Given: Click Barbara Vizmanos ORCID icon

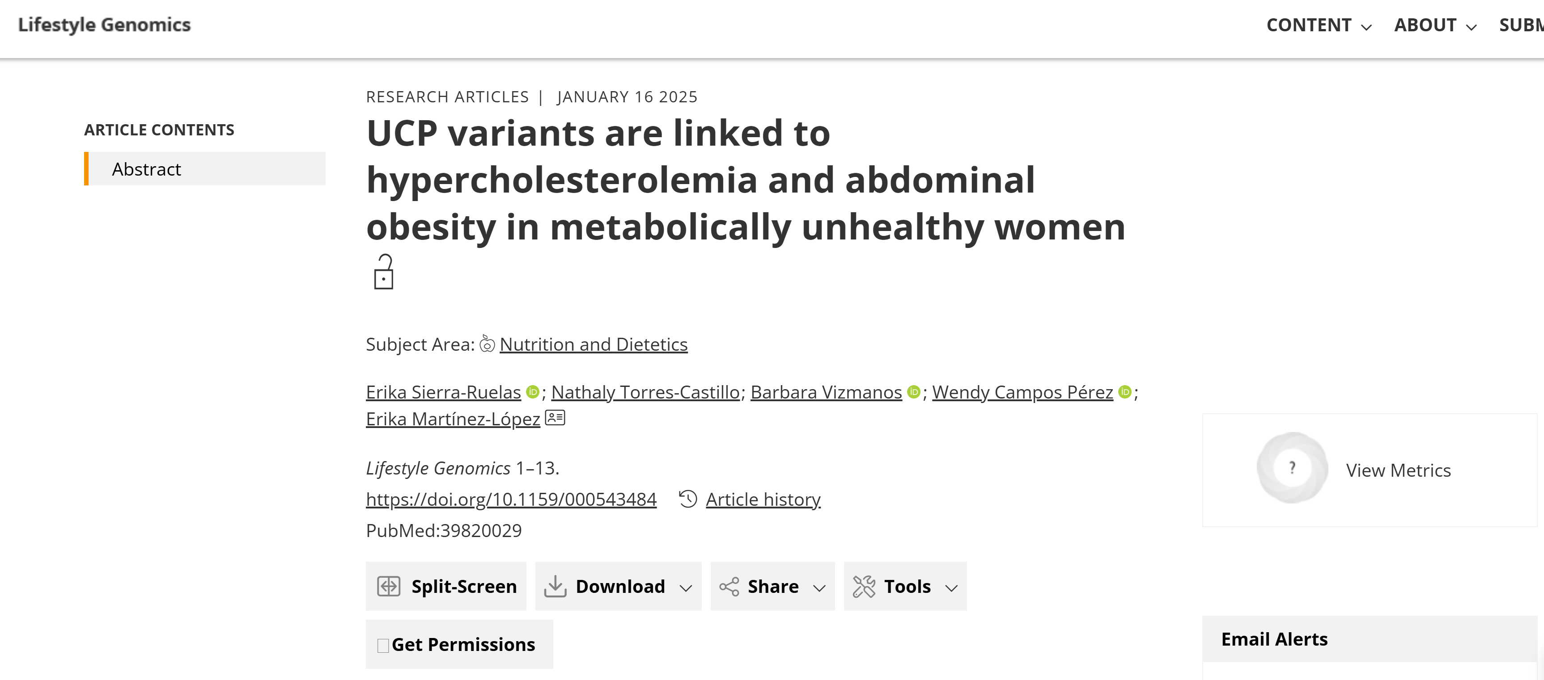Looking at the screenshot, I should [x=913, y=392].
